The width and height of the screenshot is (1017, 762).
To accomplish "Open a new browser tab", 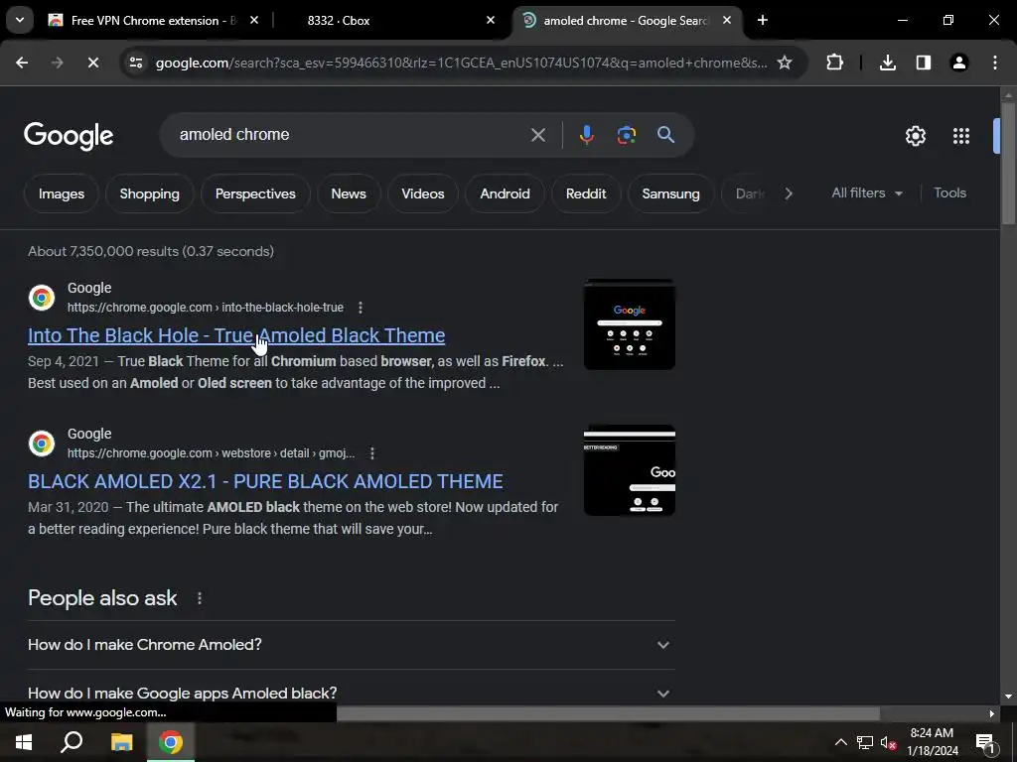I will (x=763, y=20).
